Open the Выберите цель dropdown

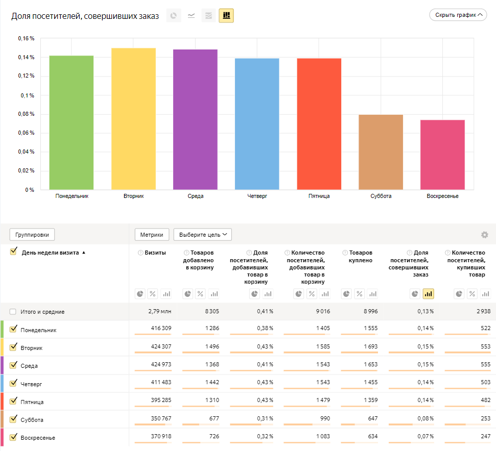[202, 235]
